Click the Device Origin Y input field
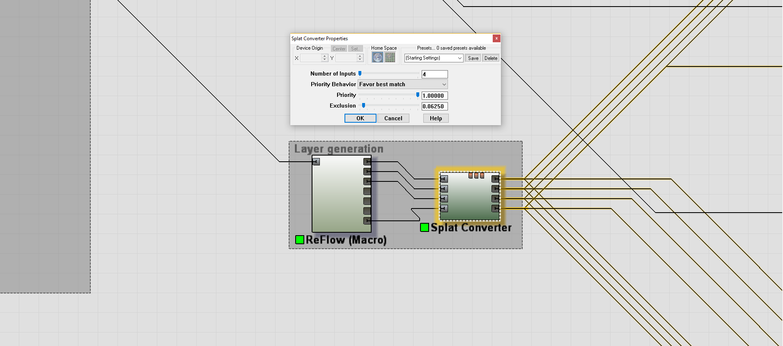The height and width of the screenshot is (346, 783). point(347,58)
